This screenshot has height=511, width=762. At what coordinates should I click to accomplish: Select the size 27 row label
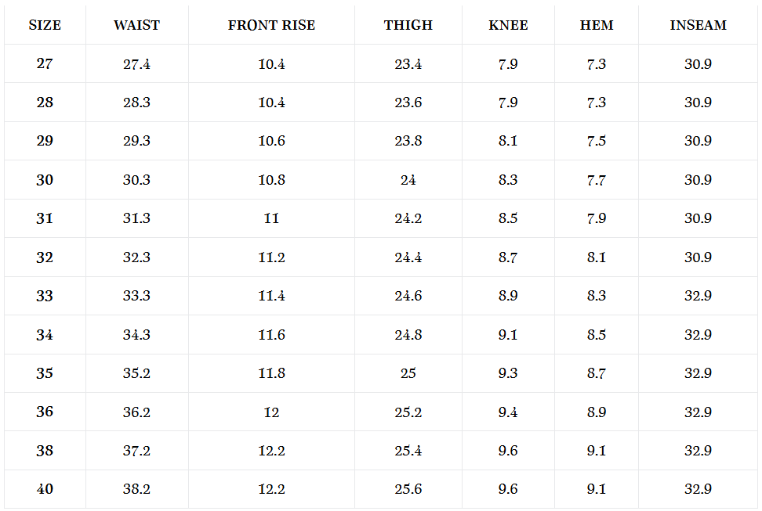[x=45, y=63]
